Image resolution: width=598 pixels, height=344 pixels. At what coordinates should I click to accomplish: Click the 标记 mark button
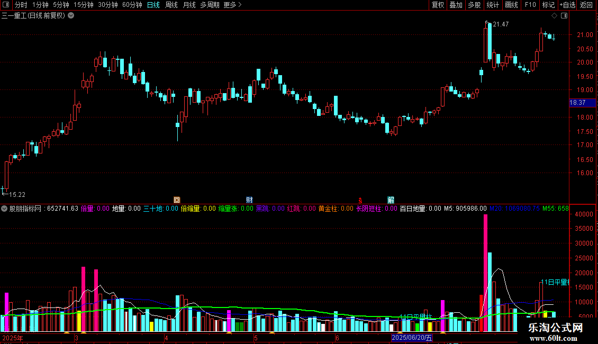pyautogui.click(x=548, y=5)
